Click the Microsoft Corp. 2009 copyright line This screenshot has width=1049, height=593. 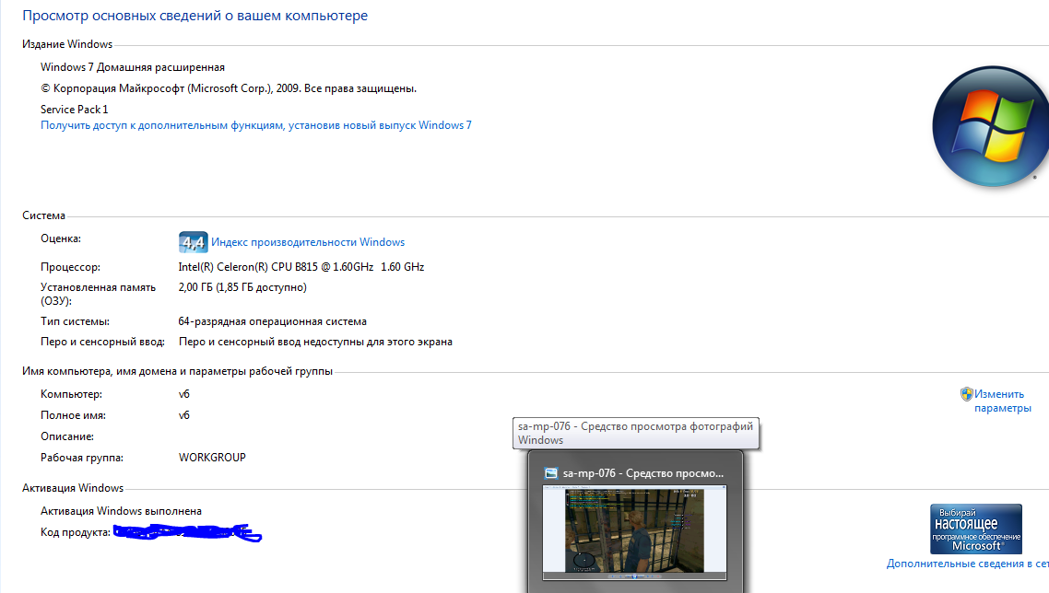click(x=228, y=88)
